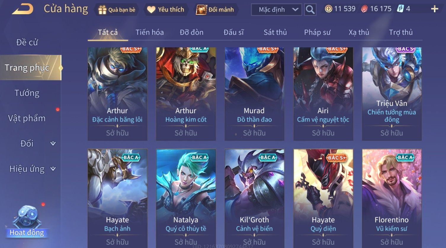Viewport: 446px width, 248px height.
Task: Select Tướng in the sidebar
Action: click(27, 93)
